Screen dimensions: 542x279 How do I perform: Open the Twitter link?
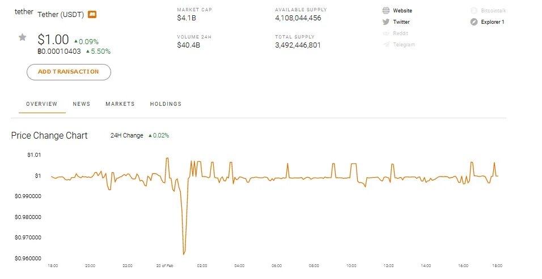401,22
